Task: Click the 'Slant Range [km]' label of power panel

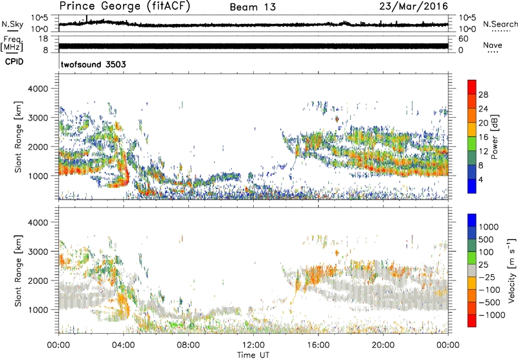Action: [x=18, y=137]
